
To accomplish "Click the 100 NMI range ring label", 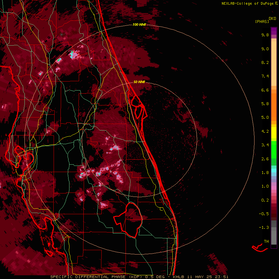I will tap(139, 24).
